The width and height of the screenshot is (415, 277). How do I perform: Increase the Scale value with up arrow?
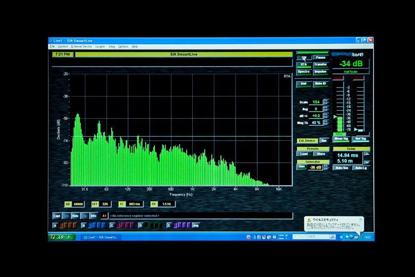point(326,101)
